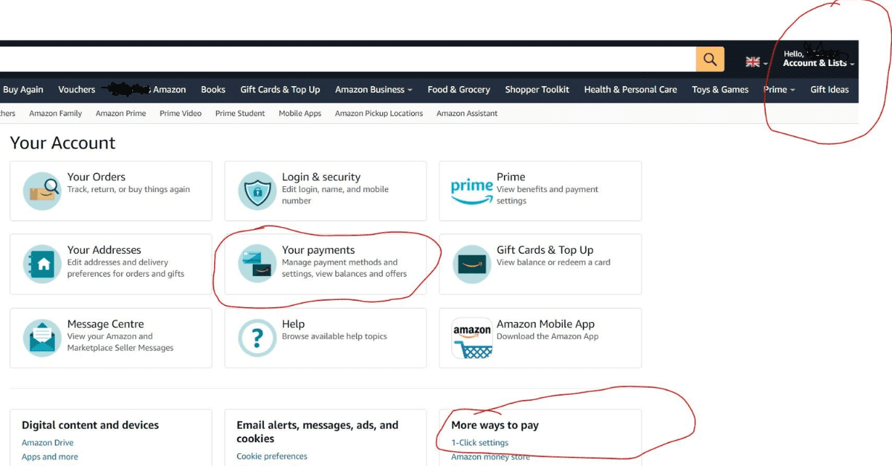Open Food & Grocery section
Viewport: 892px width, 466px height.
(x=459, y=90)
